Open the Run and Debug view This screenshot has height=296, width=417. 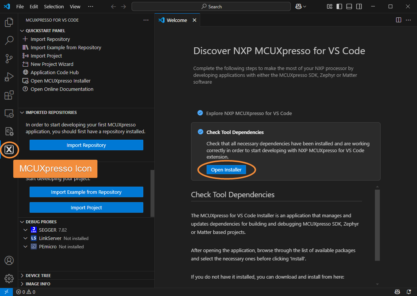[x=9, y=77]
